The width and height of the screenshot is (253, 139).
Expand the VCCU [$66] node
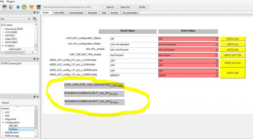coord(3,32)
